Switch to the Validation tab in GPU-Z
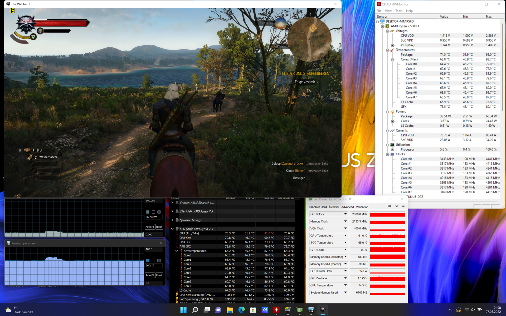This screenshot has width=506, height=316. (362, 207)
